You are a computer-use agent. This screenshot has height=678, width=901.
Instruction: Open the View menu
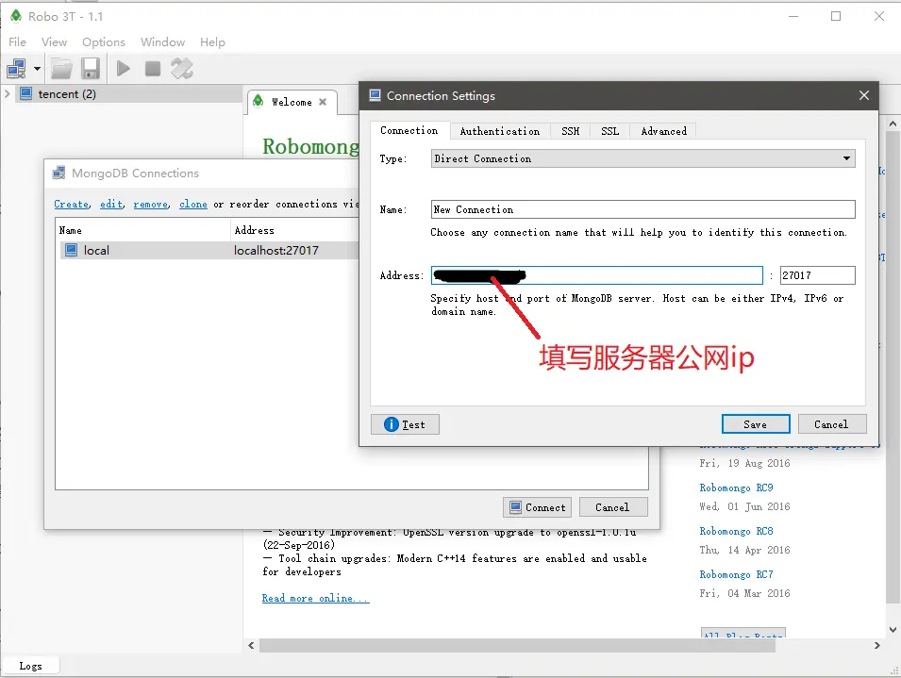(54, 41)
